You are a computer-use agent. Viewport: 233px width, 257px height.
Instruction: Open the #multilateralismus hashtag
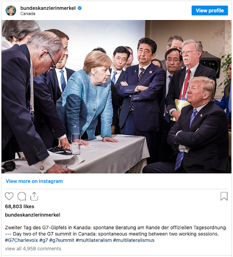pos(134,240)
